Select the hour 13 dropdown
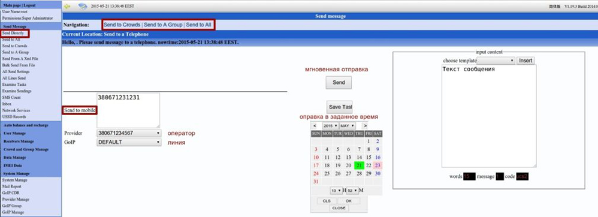This screenshot has width=598, height=217. (336, 190)
